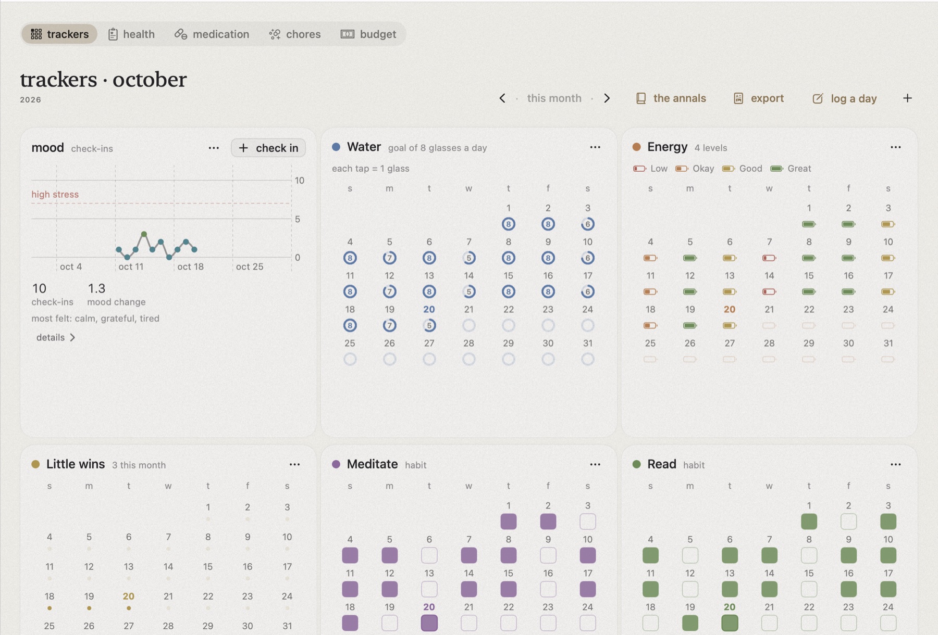Click the Great energy legend item
Viewport: 938px width, 635px height.
[791, 168]
